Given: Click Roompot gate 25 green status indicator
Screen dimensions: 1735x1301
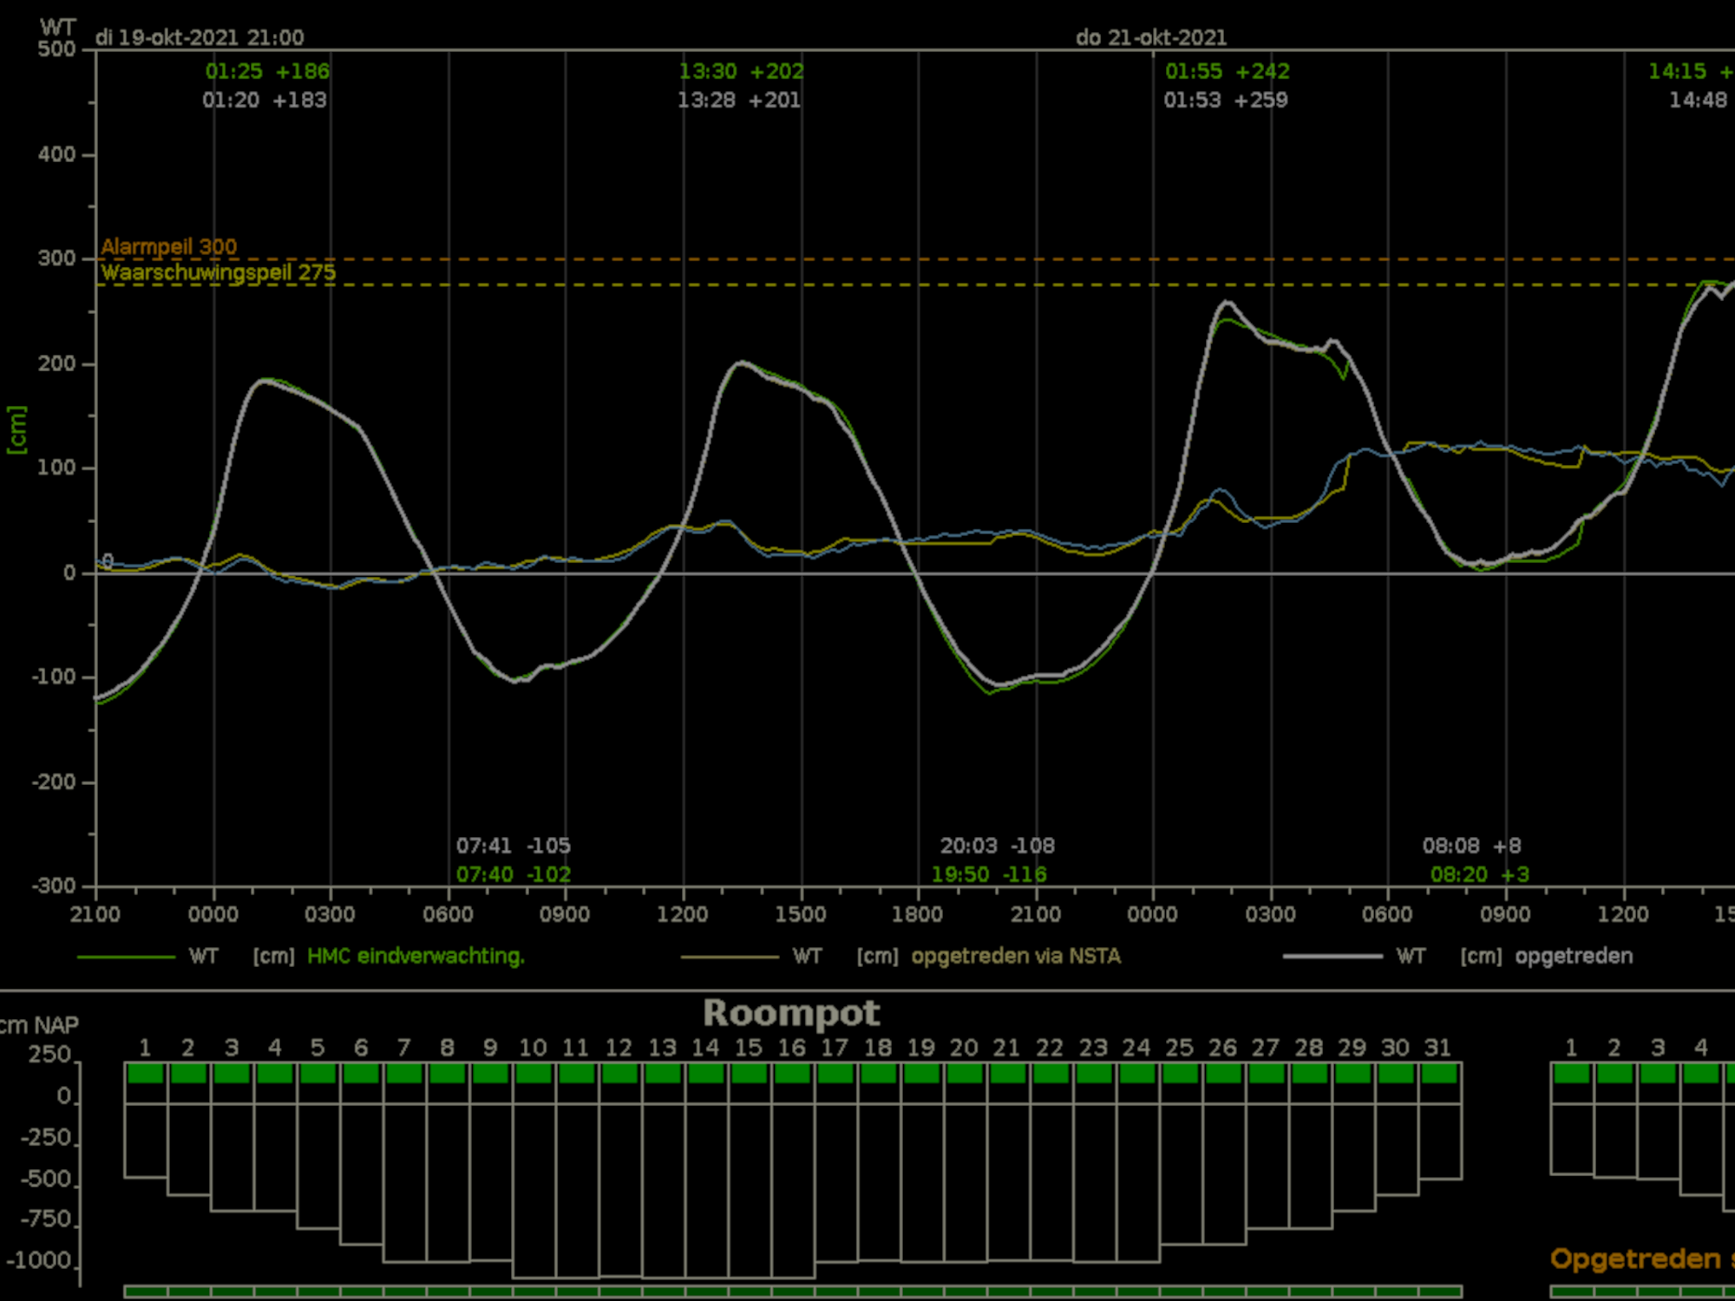Looking at the screenshot, I should click(x=1180, y=1074).
